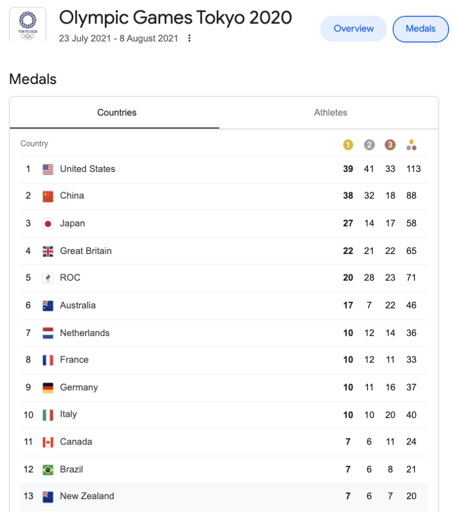This screenshot has width=453, height=512.
Task: Select the Countries tab
Action: pos(117,112)
